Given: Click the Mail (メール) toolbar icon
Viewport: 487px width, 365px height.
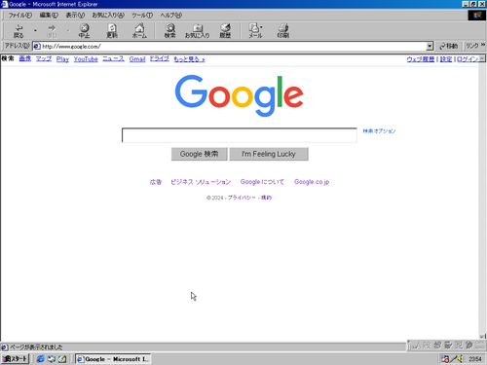Looking at the screenshot, I should pos(255,31).
